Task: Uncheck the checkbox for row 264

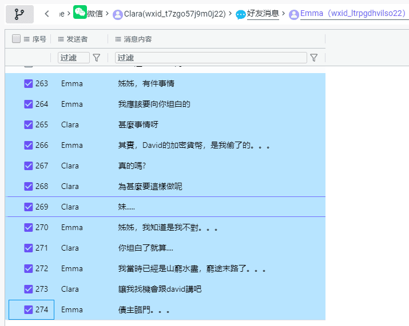Action: click(29, 104)
